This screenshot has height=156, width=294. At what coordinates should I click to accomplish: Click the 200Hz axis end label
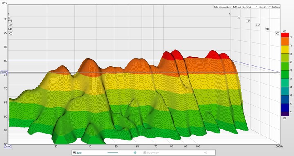[x=279, y=147]
